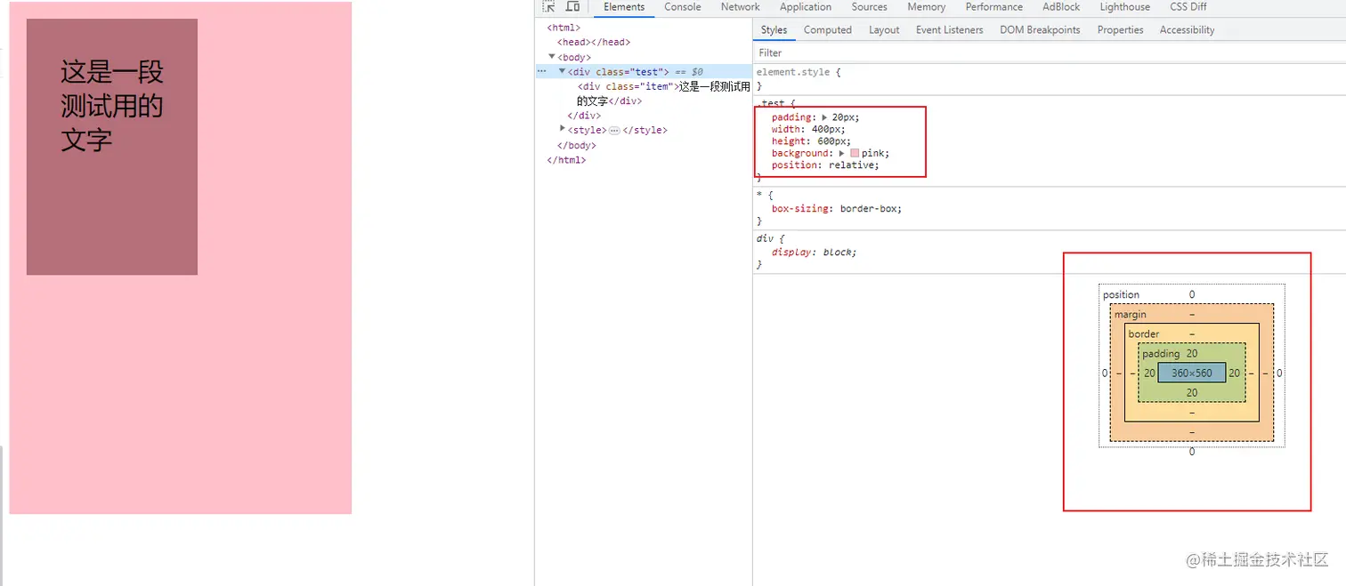Click the .test selector name
Screen dimensions: 1346x586
point(770,103)
